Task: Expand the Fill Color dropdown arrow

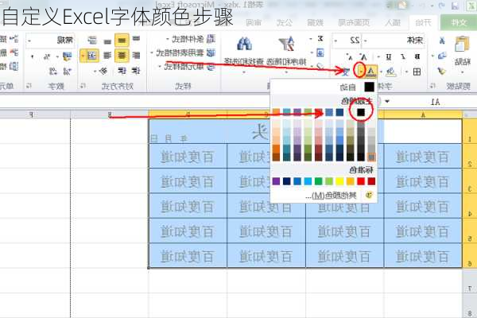Action: (x=381, y=72)
